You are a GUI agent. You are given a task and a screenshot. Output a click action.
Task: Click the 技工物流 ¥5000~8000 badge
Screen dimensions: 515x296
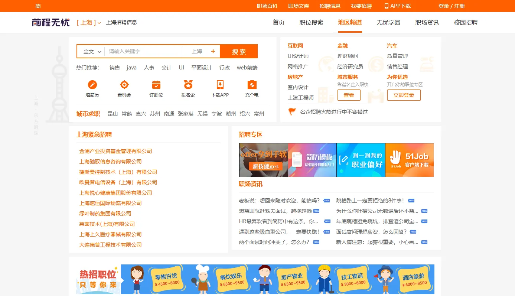[352, 279]
